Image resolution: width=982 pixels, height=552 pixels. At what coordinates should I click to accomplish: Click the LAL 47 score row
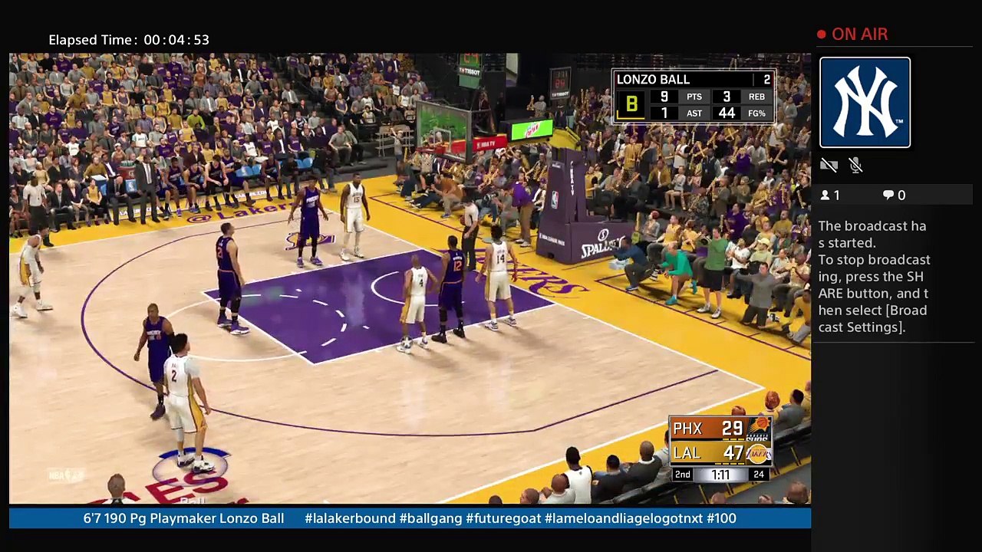(x=720, y=453)
